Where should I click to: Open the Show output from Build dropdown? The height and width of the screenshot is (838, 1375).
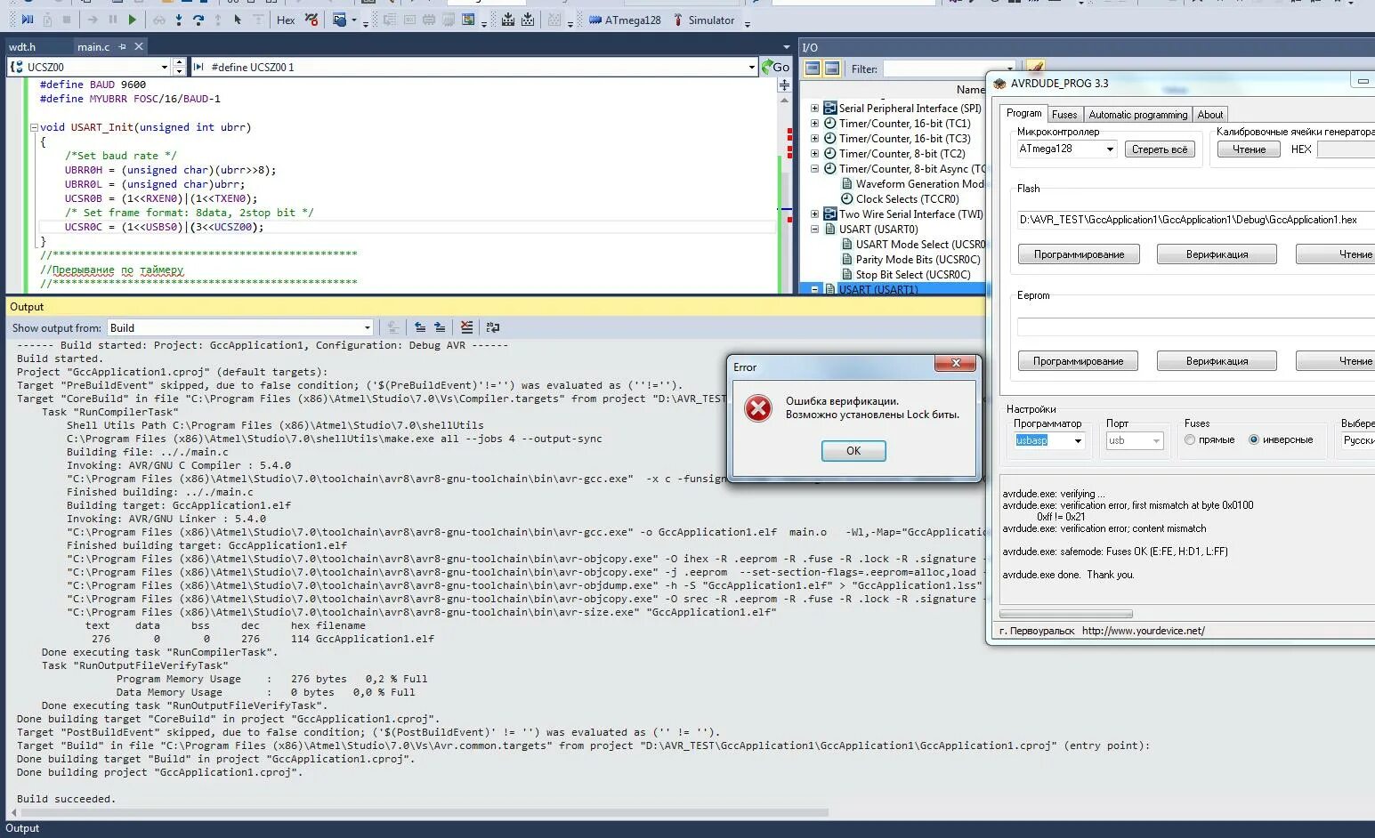coord(367,327)
